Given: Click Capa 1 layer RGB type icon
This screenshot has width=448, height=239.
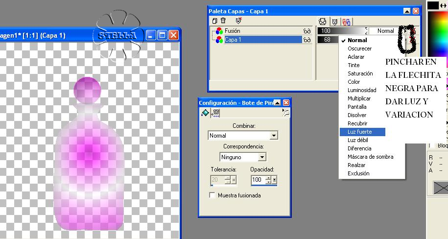Looking at the screenshot, I should point(219,40).
